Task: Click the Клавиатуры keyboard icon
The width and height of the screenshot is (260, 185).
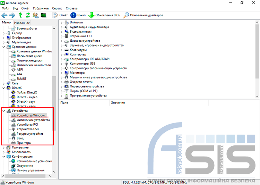Action: (67, 50)
